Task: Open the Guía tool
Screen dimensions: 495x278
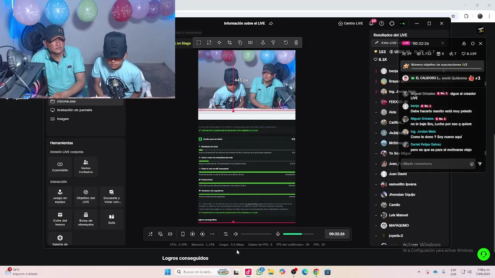Action: tap(112, 219)
